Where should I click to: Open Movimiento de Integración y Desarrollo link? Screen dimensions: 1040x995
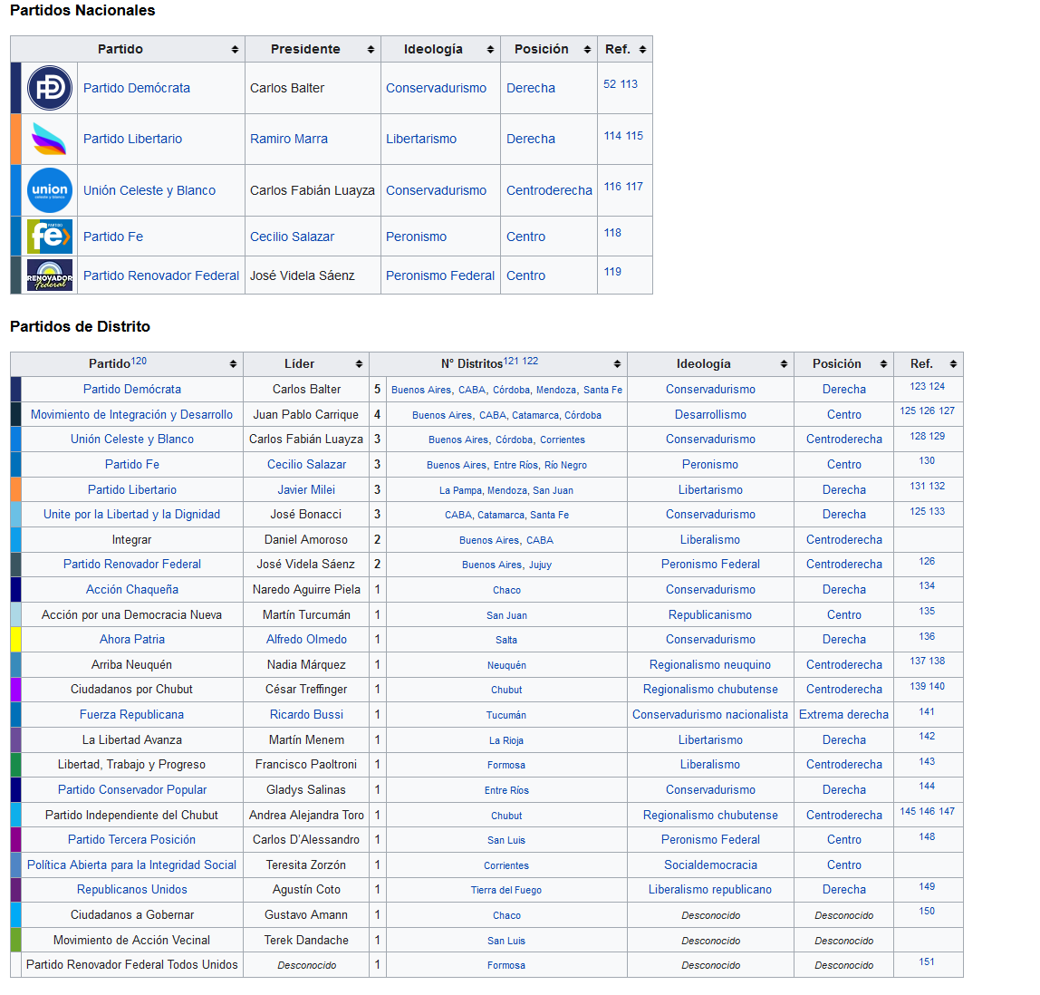coord(131,414)
